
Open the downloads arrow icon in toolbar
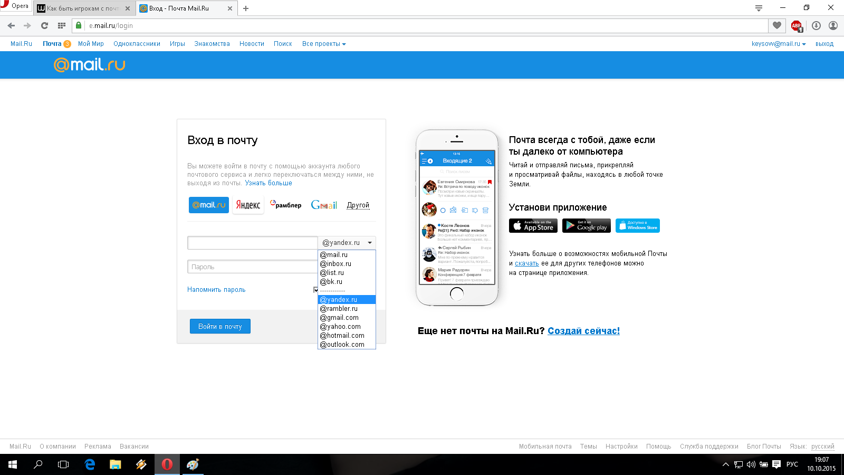pos(816,25)
